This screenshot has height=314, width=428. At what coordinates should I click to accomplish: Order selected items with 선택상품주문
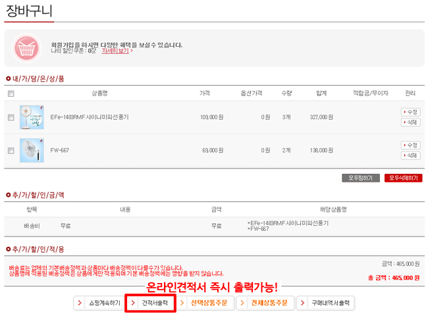tap(204, 303)
